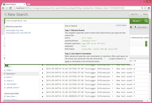Click example text 'login NOT (error OR fail)'
This screenshot has width=152, height=103.
click(x=93, y=44)
